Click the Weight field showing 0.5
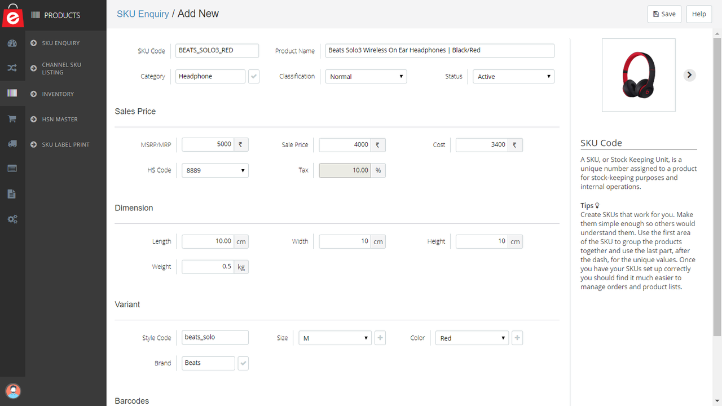This screenshot has width=722, height=406. tap(208, 267)
